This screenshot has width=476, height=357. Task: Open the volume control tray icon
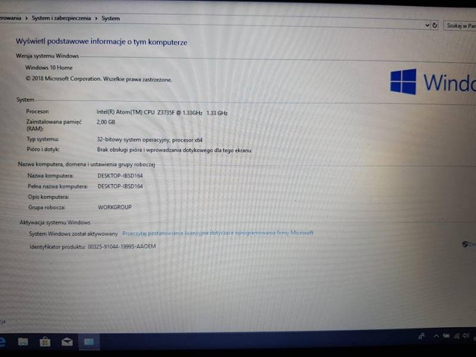pos(466,336)
